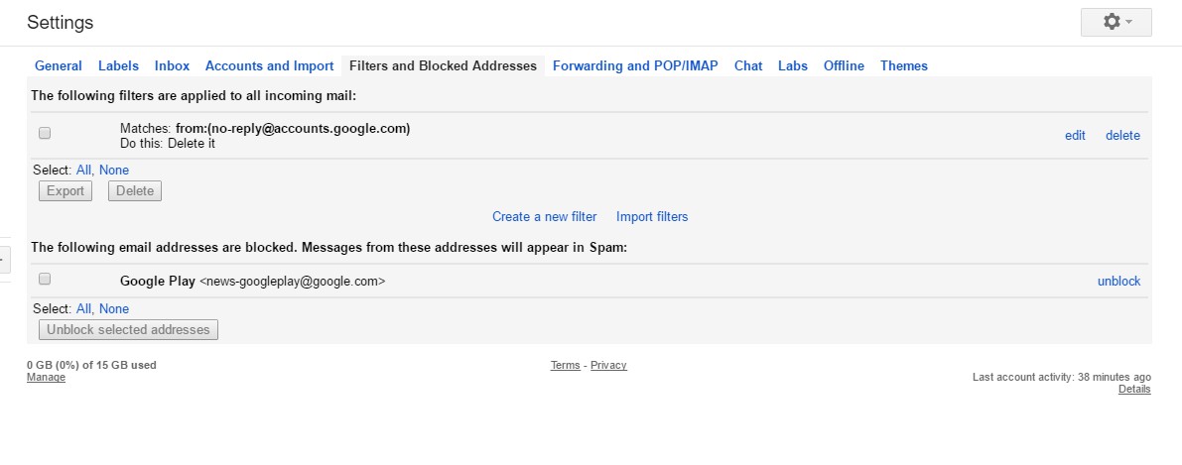Open Forwarding and POP/IMAP tab

pos(635,66)
